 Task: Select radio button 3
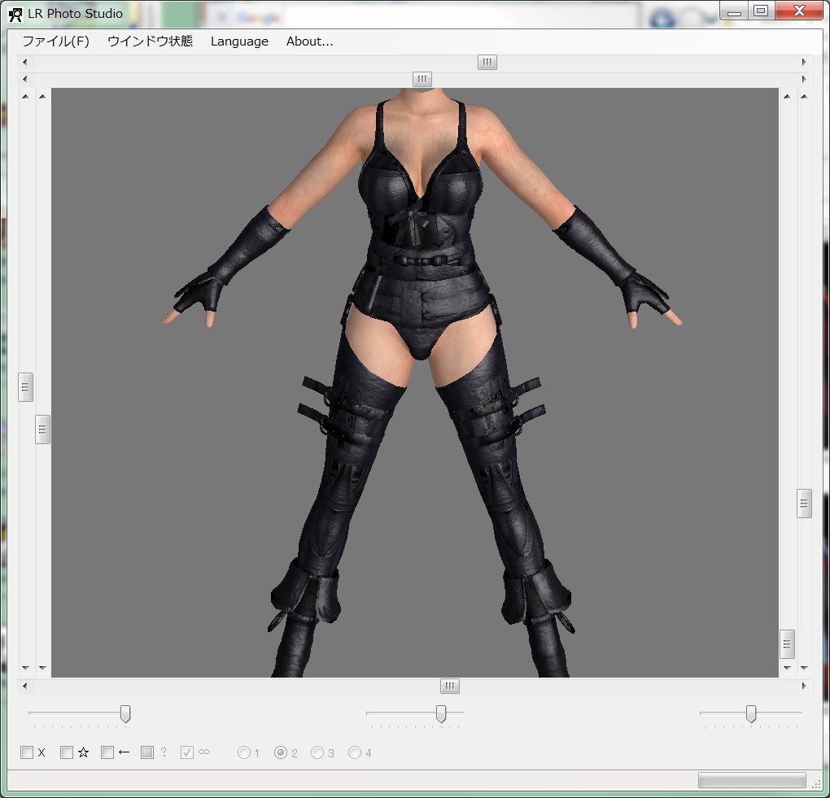click(x=317, y=752)
